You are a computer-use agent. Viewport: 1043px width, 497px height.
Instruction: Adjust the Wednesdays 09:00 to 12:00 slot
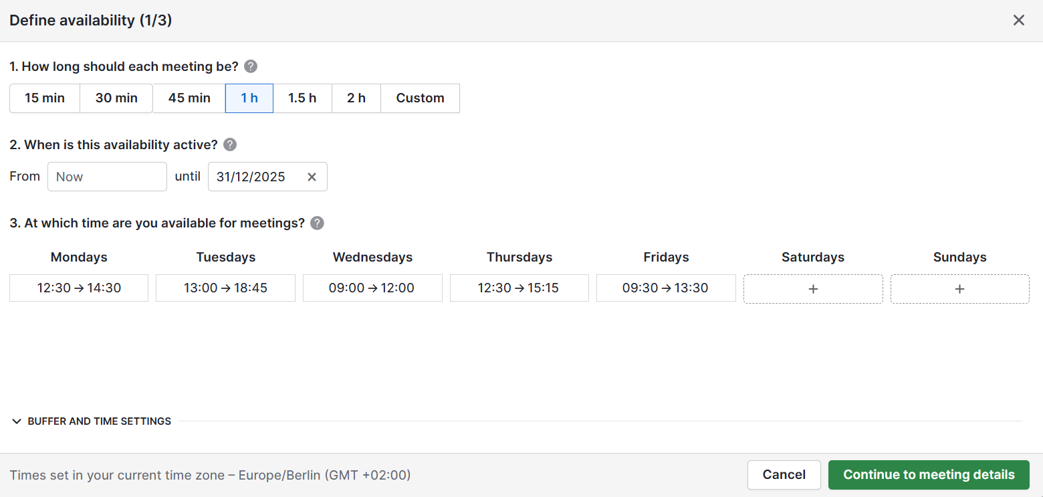372,288
